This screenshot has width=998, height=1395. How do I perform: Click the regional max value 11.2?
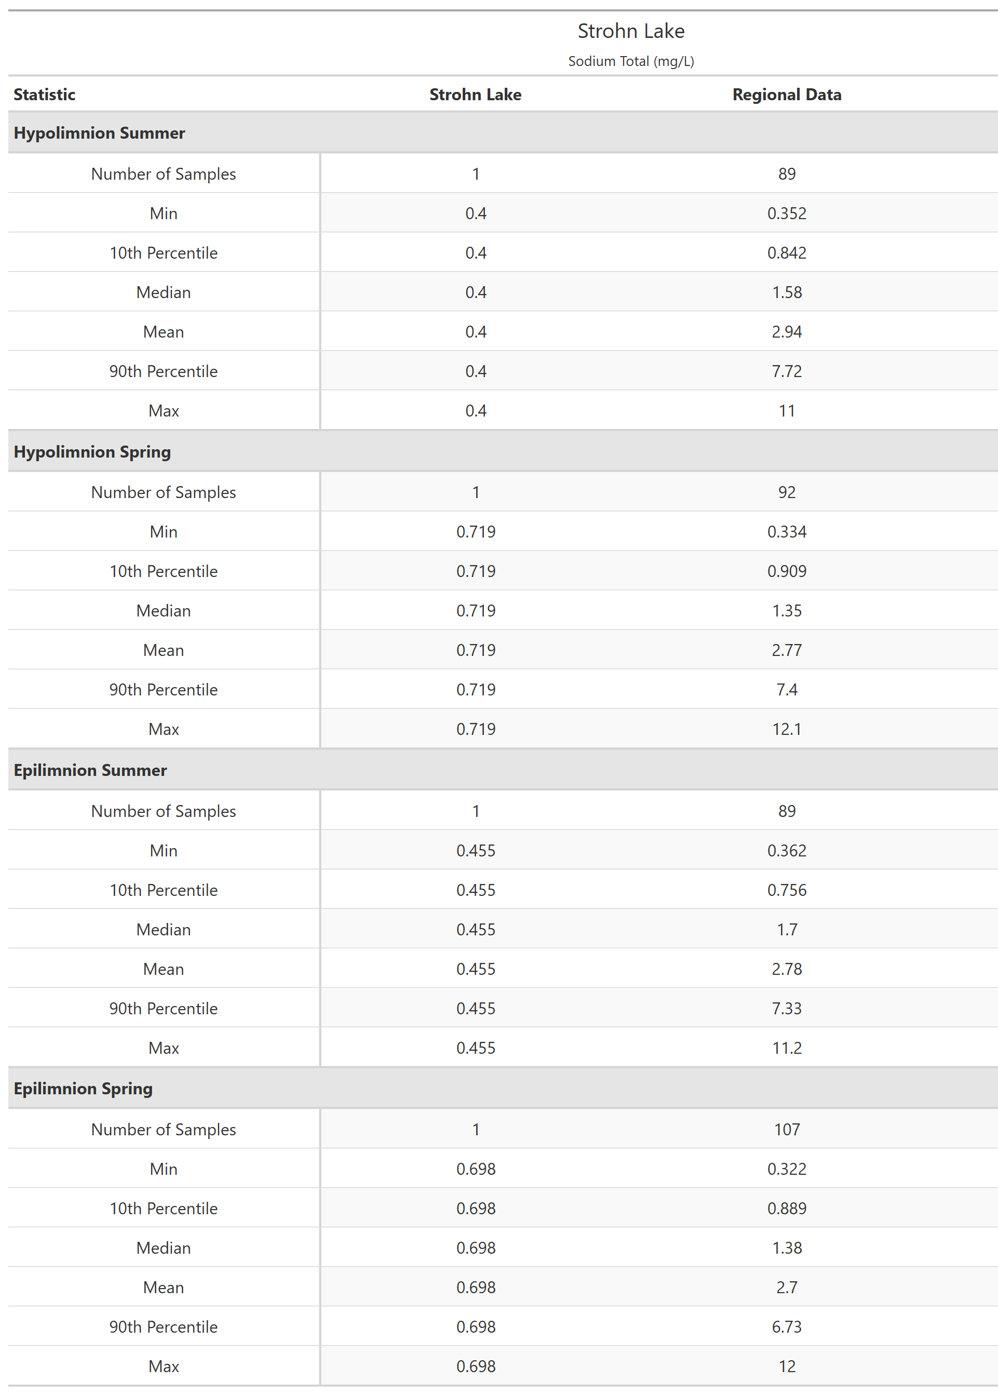(x=787, y=1048)
